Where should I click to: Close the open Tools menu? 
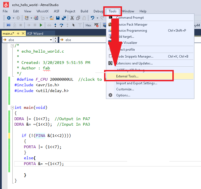coord(113,11)
